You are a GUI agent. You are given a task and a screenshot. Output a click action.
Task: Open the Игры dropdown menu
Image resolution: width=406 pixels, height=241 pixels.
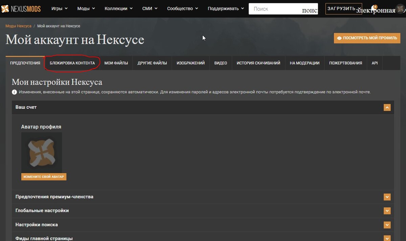coord(60,9)
